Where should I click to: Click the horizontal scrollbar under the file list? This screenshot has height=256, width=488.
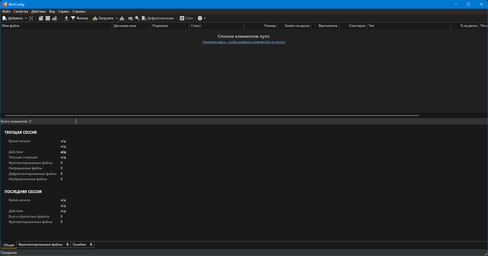point(212,115)
